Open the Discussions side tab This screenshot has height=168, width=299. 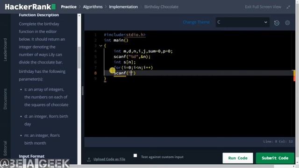coord(5,99)
